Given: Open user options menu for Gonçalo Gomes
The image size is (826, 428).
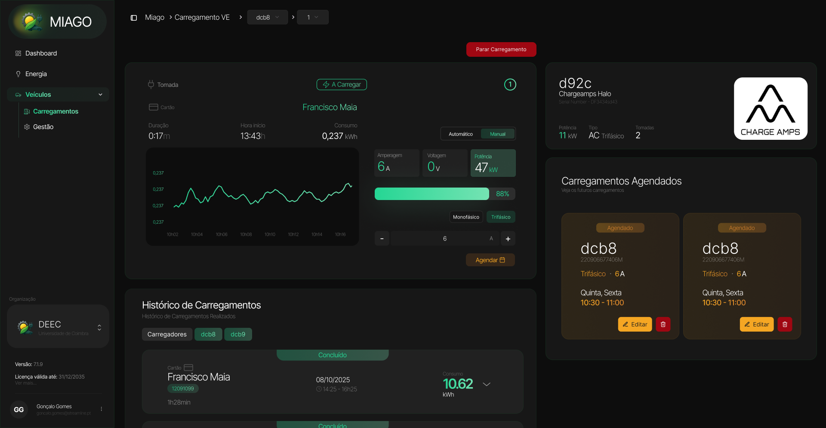Looking at the screenshot, I should tap(102, 409).
